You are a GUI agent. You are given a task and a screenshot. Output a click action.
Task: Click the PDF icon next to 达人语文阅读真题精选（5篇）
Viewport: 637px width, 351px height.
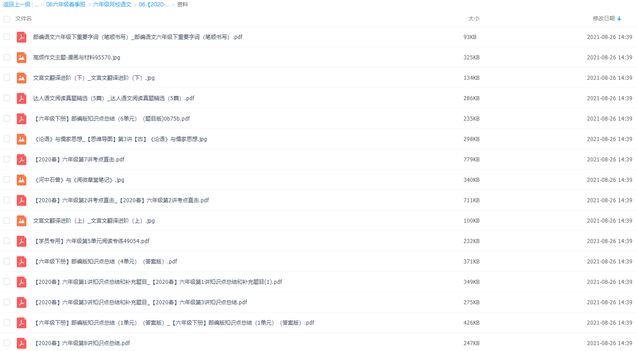(x=21, y=98)
